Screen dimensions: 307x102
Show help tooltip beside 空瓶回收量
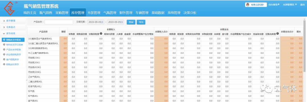pyautogui.click(x=101, y=33)
